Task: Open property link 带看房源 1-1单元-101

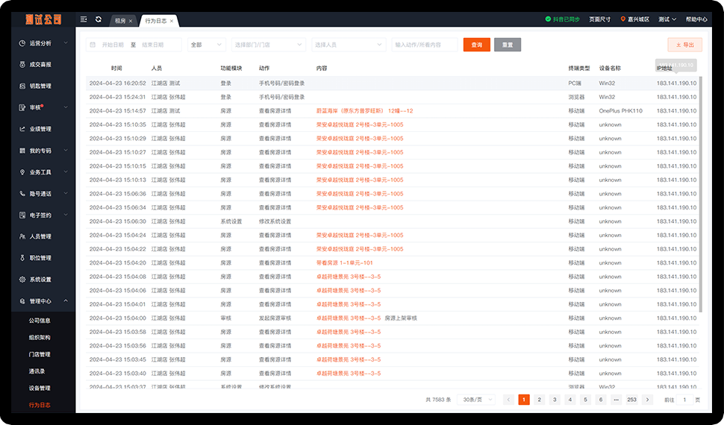Action: click(x=344, y=263)
